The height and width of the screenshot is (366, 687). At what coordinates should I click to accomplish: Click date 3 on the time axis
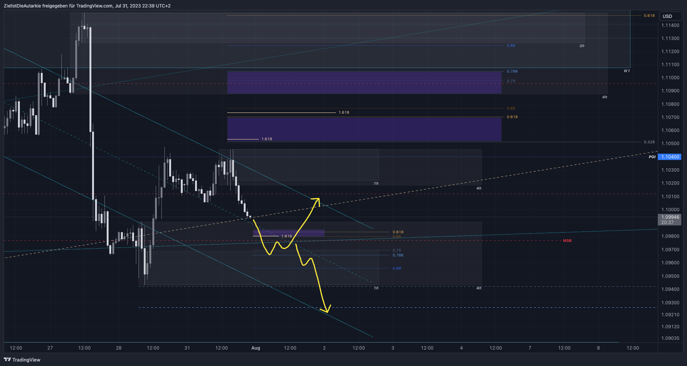coord(393,348)
